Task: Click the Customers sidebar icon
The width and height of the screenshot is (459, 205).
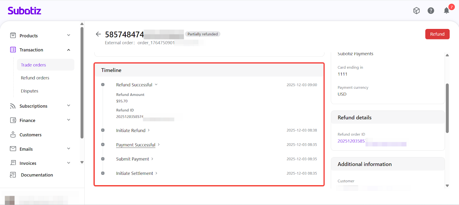Action: pyautogui.click(x=13, y=135)
